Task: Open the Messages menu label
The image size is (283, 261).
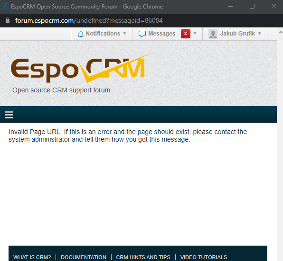Action: point(162,34)
